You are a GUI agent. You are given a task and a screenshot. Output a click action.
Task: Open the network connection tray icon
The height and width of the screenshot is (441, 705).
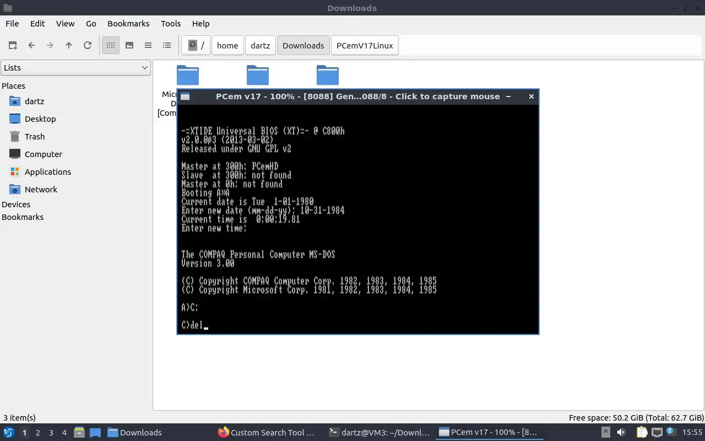click(657, 432)
